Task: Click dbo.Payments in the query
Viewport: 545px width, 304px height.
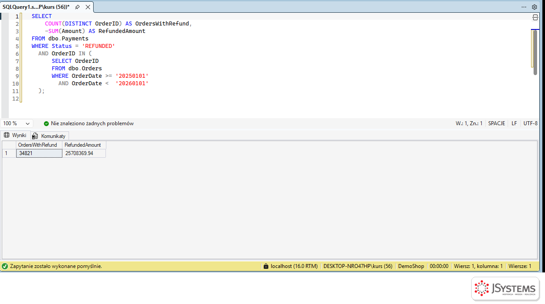Action: coord(69,39)
